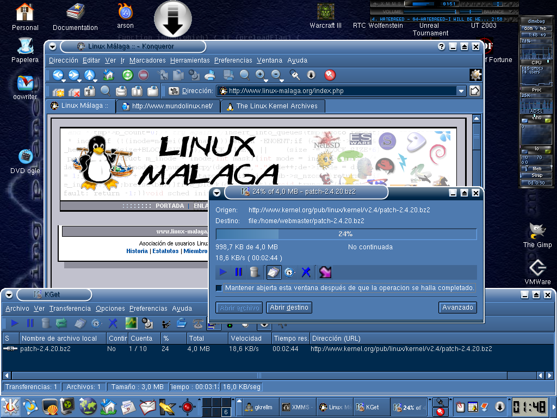Zoom in with plus magnifier icon

[260, 75]
